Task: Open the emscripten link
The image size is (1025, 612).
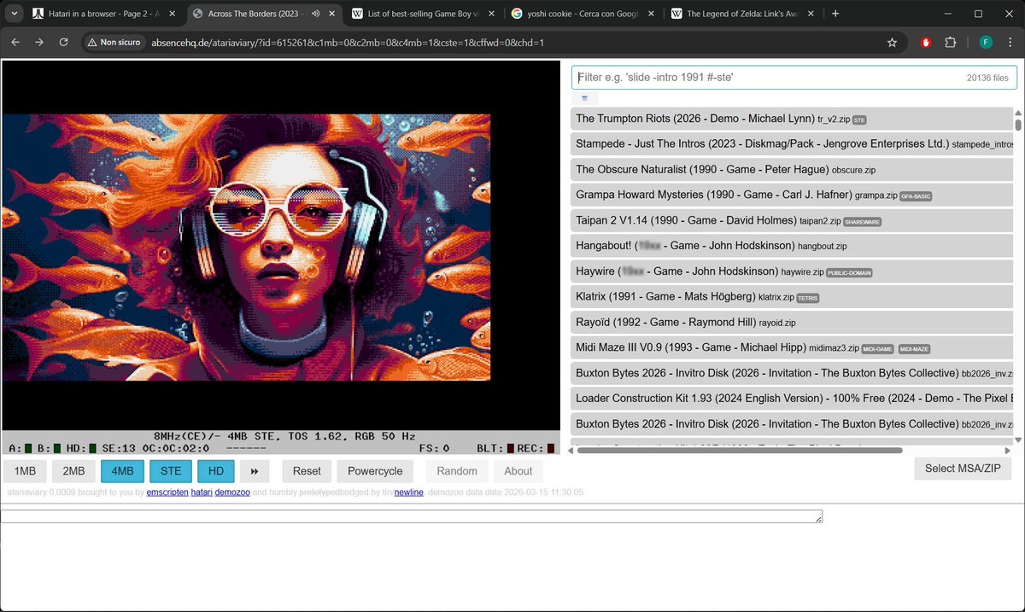Action: [x=167, y=493]
